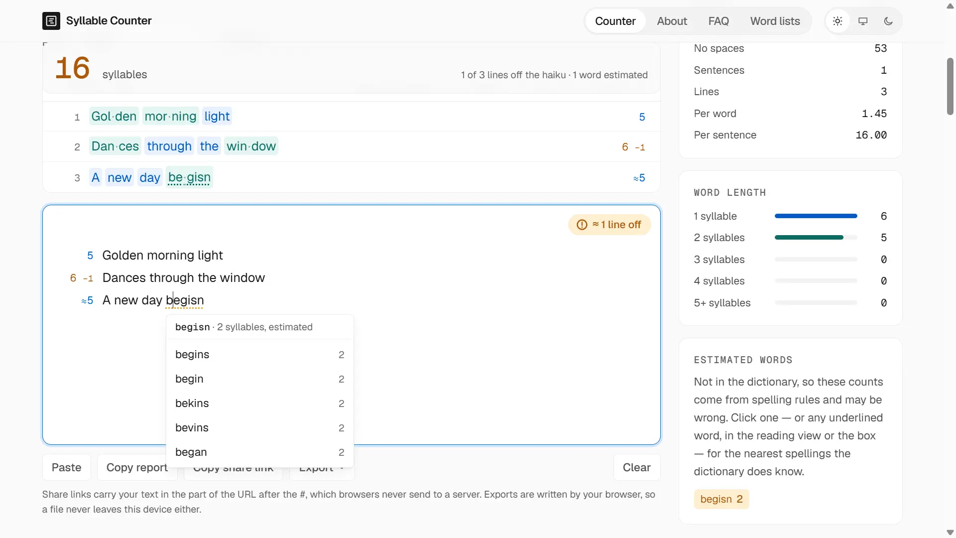Place cursor in 'Dances through the window' editor line
The height and width of the screenshot is (538, 956).
tap(184, 278)
